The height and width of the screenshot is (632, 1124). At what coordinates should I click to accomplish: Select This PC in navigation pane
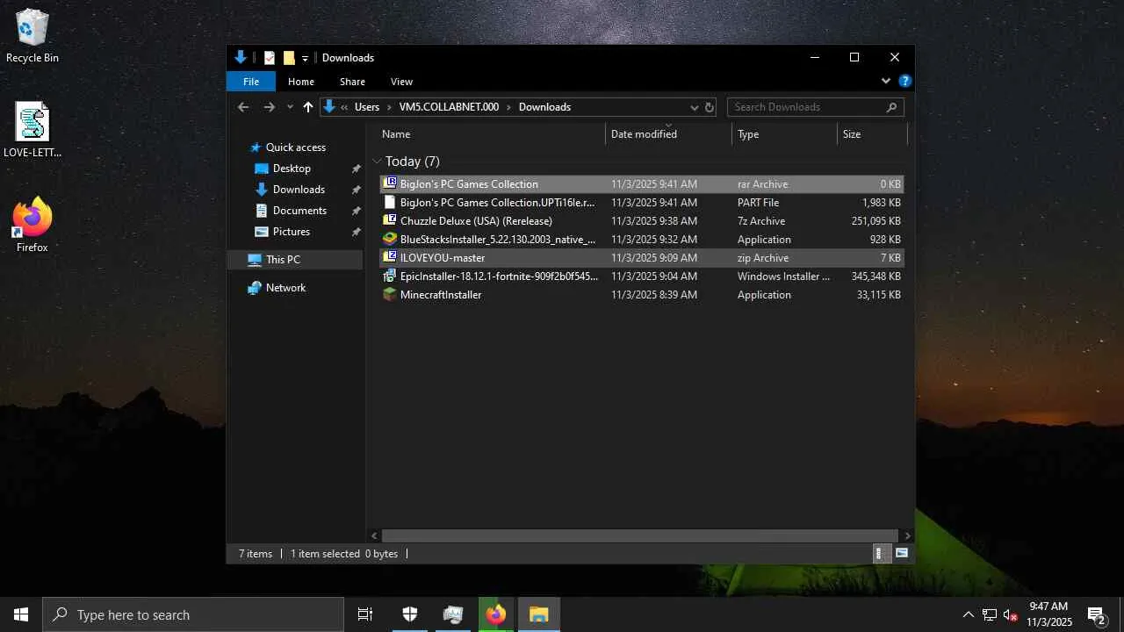(x=295, y=260)
